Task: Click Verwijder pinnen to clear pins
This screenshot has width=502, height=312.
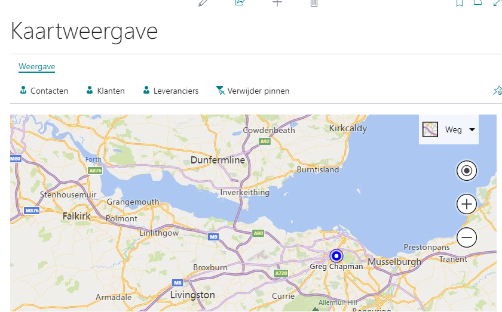Action: tap(253, 91)
